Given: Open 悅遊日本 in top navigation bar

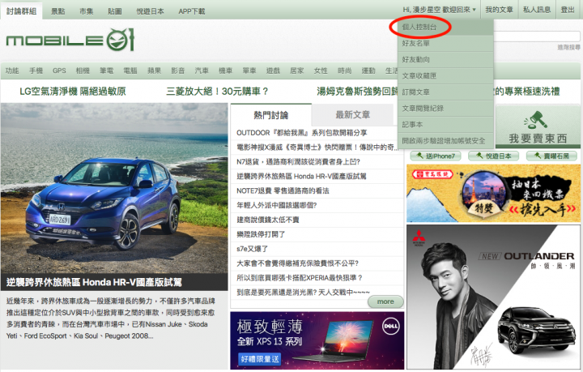Looking at the screenshot, I should pyautogui.click(x=151, y=11).
